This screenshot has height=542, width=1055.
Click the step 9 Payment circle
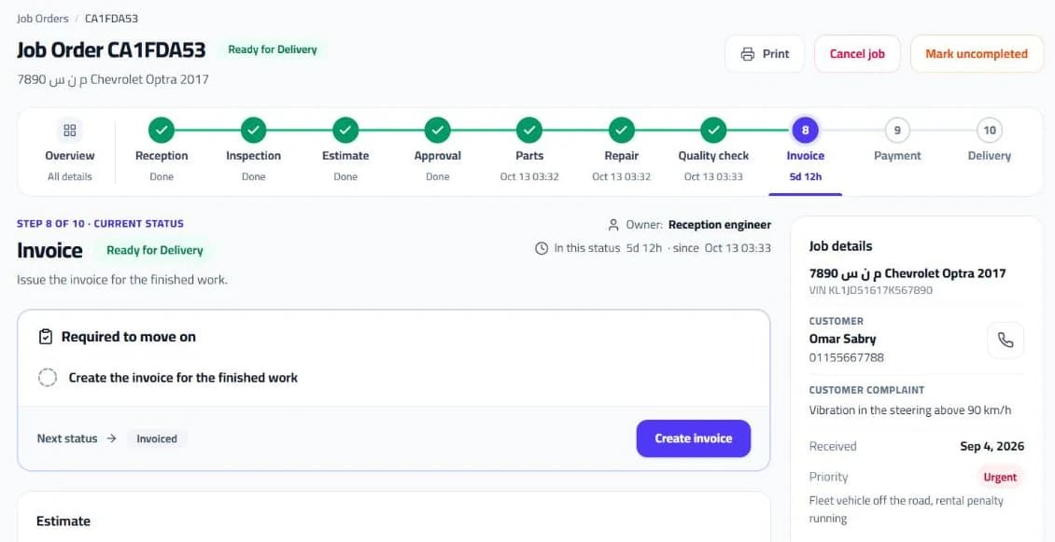tap(897, 130)
